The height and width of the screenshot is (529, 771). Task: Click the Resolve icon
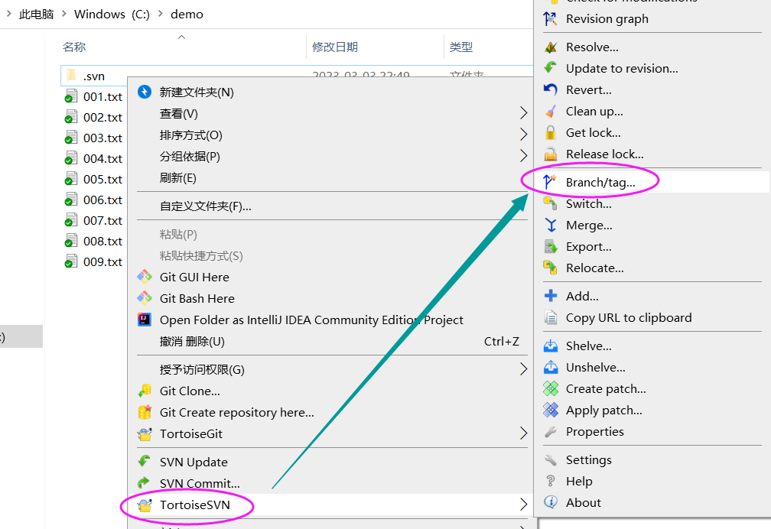click(x=551, y=47)
